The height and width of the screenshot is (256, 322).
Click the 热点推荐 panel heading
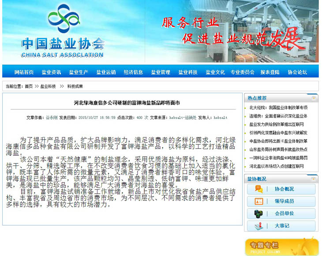tap(257, 98)
